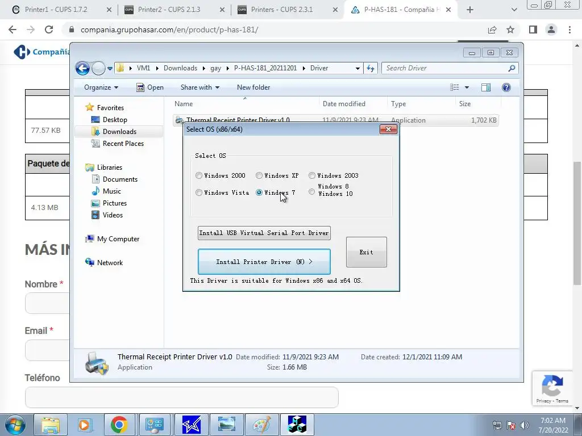
Task: Select Libraries in navigation pane
Action: [110, 167]
